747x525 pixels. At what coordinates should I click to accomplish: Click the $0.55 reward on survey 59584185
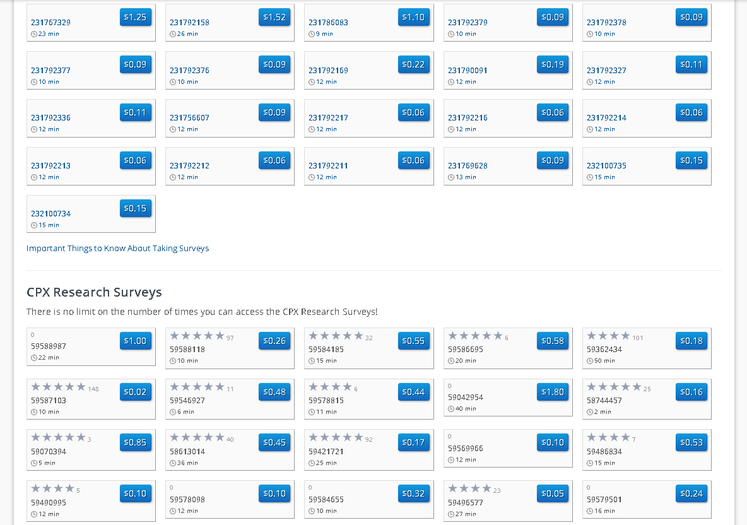tap(414, 341)
